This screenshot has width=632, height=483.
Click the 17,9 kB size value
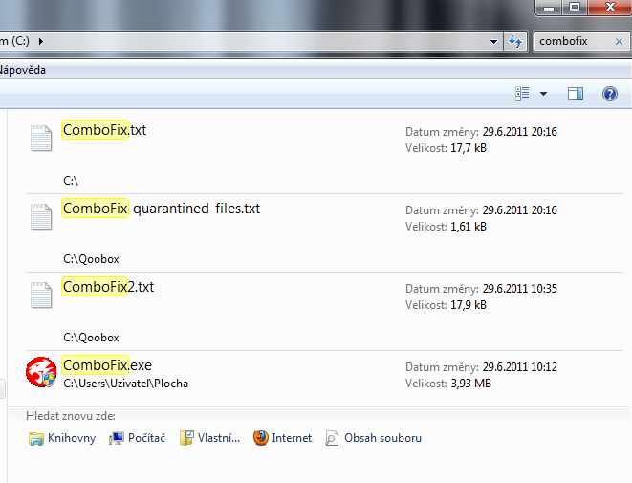469,305
